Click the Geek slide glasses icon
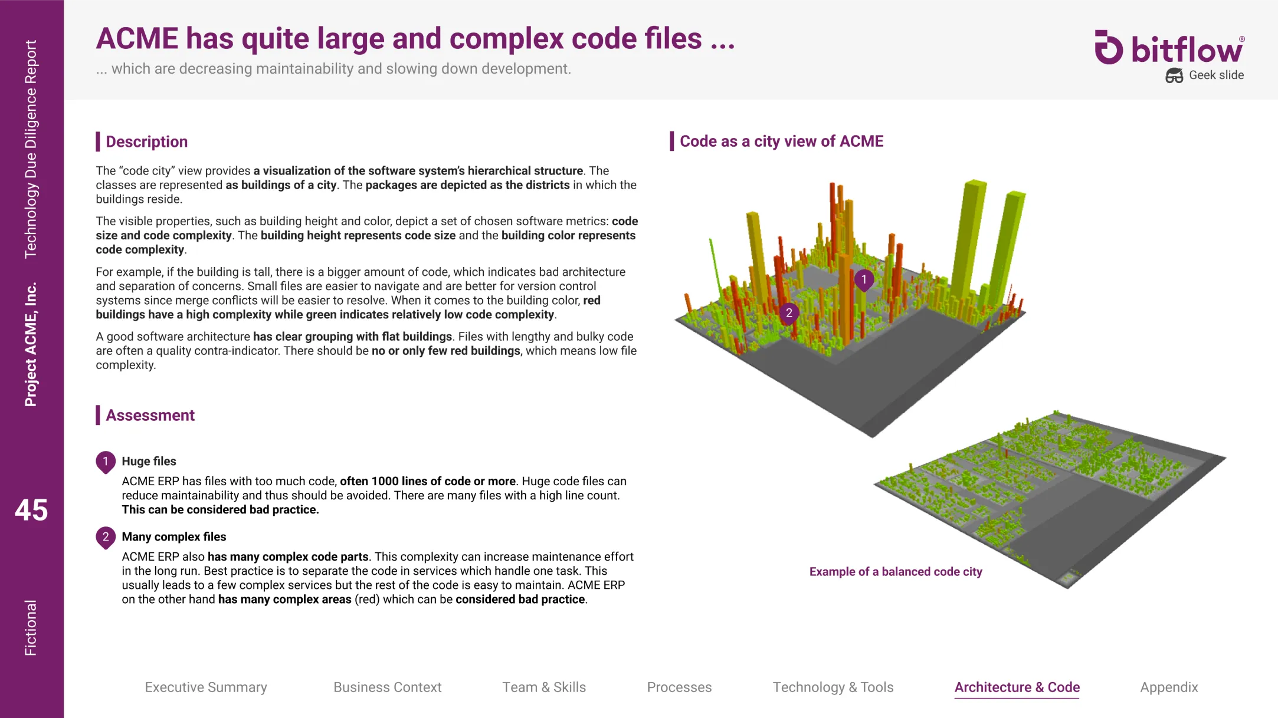This screenshot has width=1278, height=718. point(1174,75)
